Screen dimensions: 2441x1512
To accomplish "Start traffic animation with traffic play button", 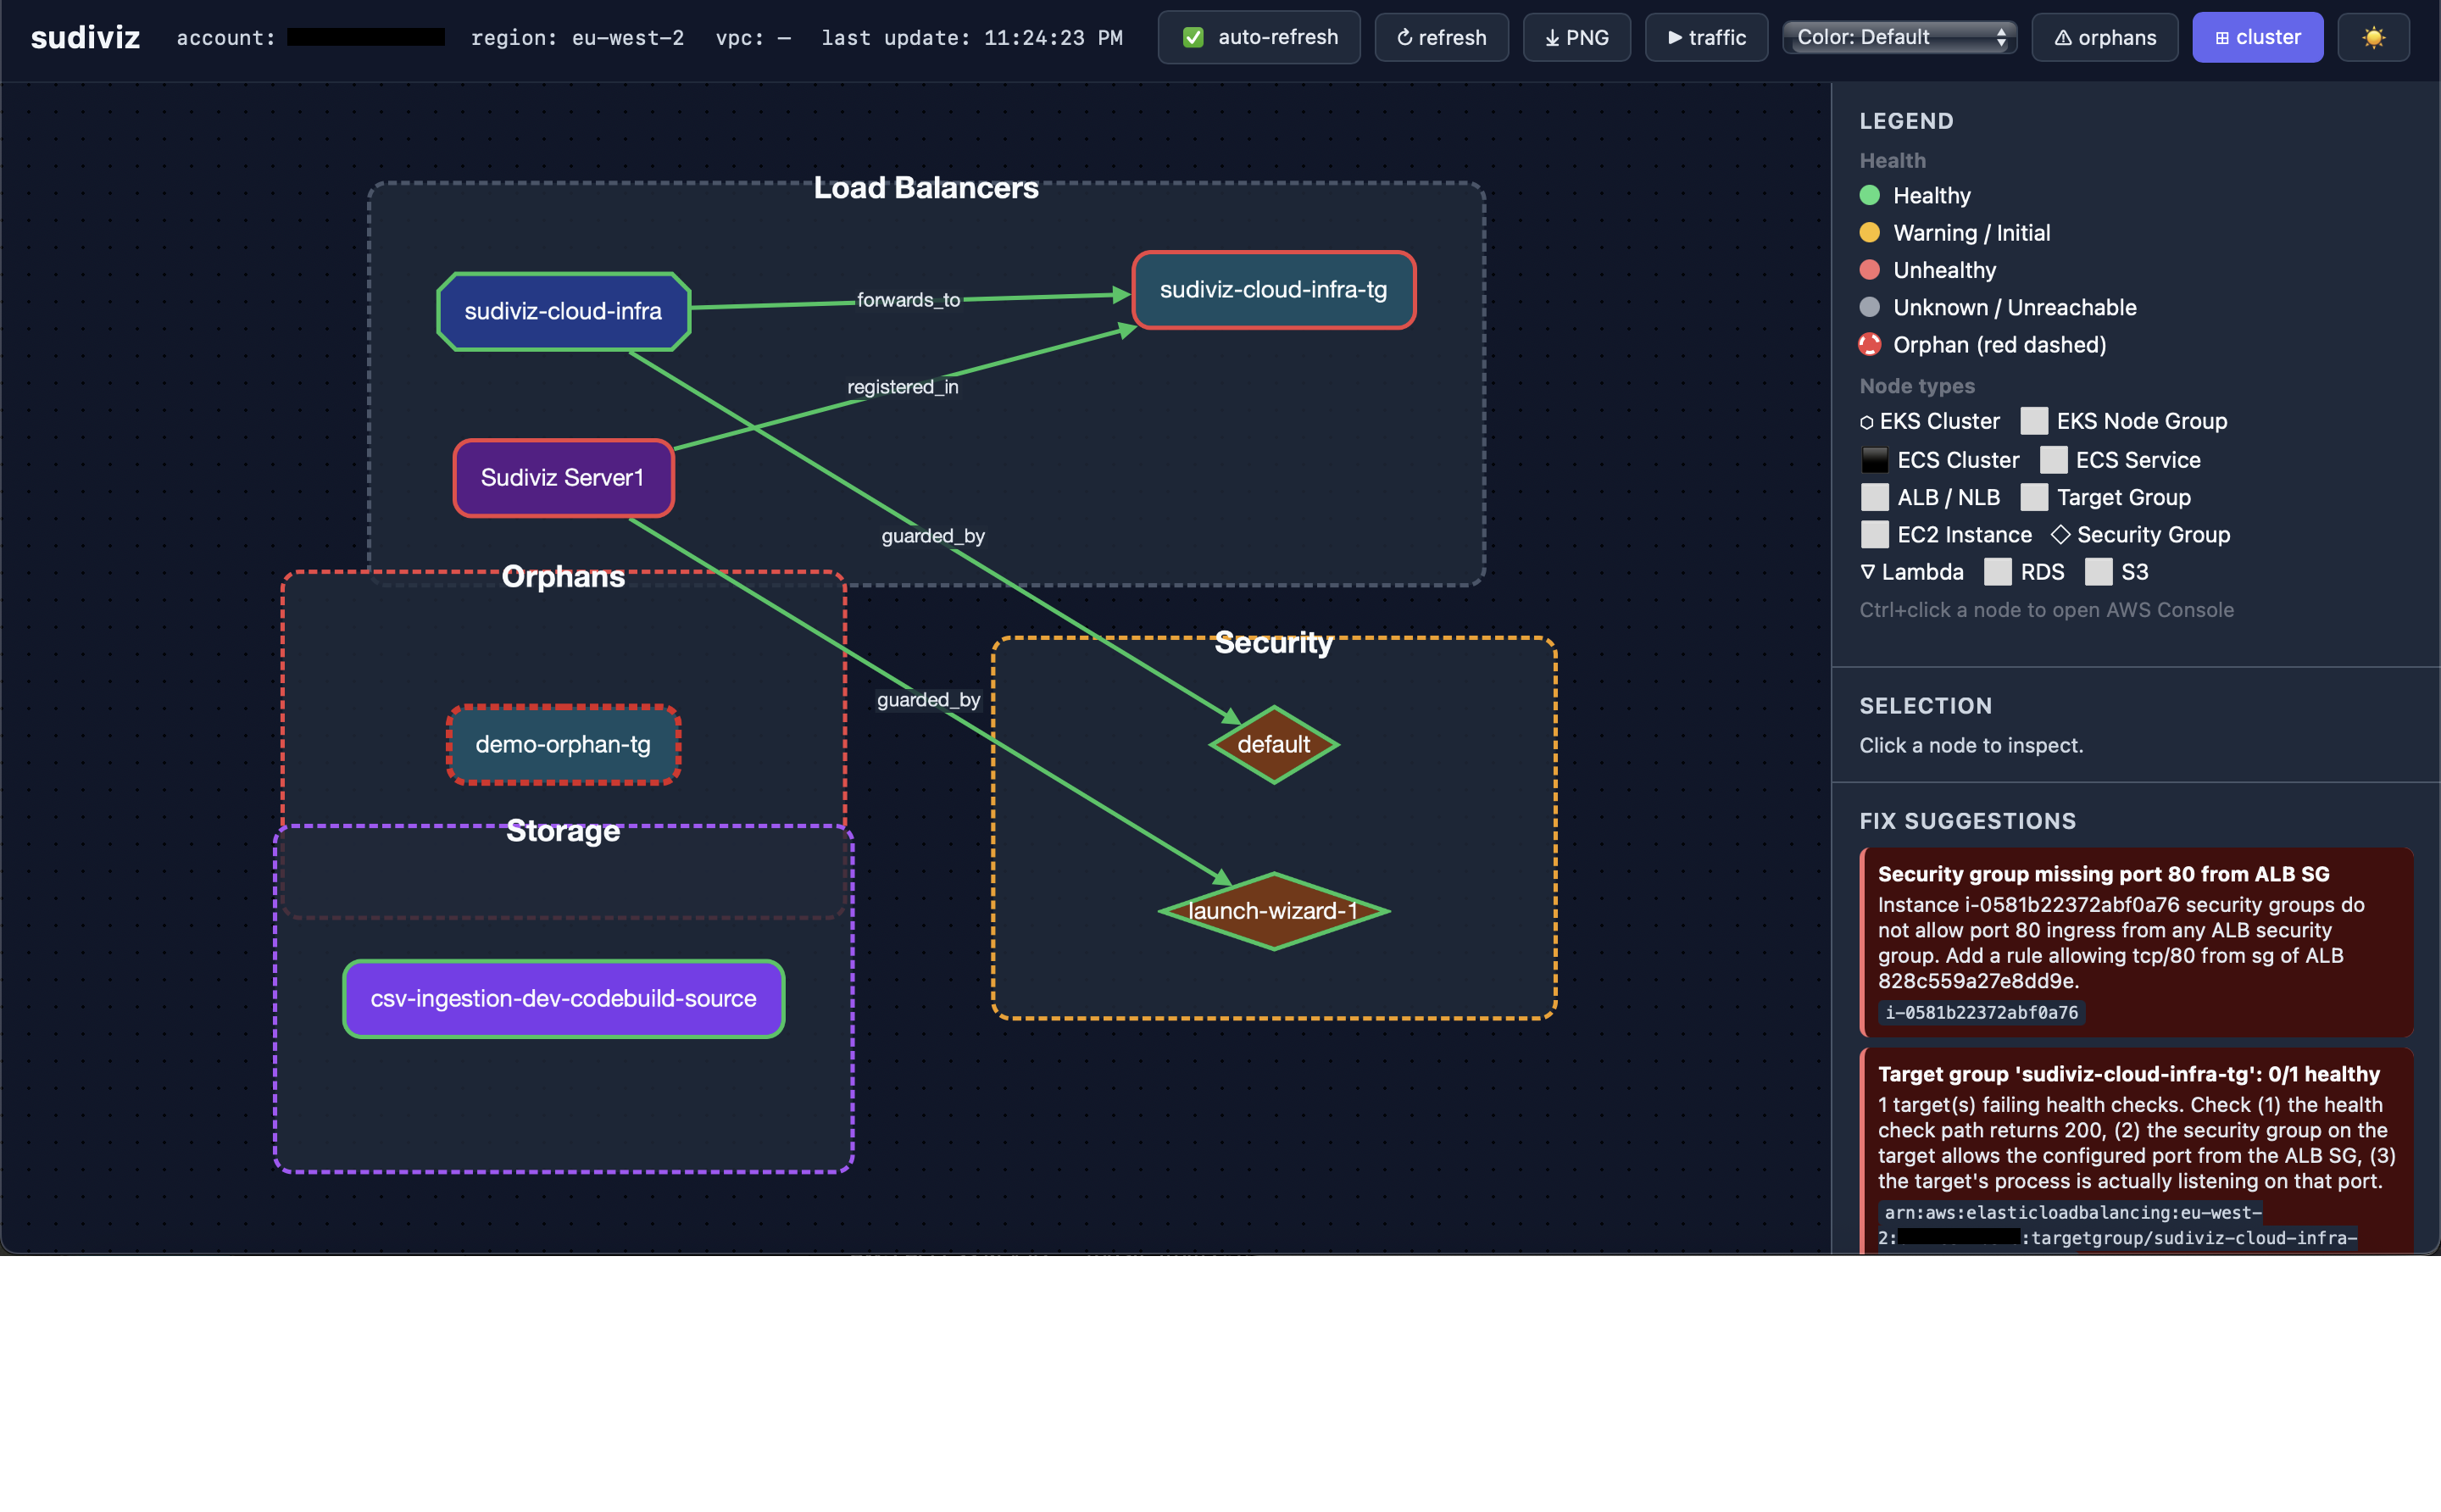I will 1706,38.
